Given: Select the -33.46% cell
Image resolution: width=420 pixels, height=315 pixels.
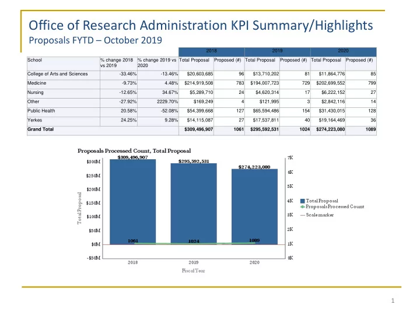Looking at the screenshot, I should 118,74.
